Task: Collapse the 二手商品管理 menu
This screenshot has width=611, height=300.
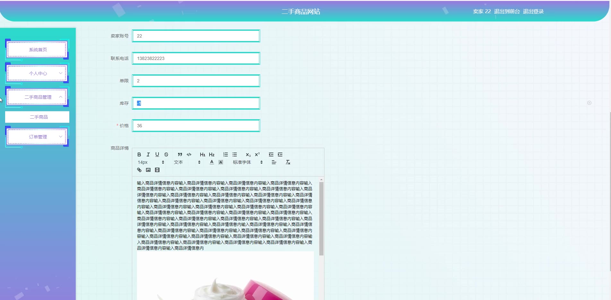Action: click(37, 97)
